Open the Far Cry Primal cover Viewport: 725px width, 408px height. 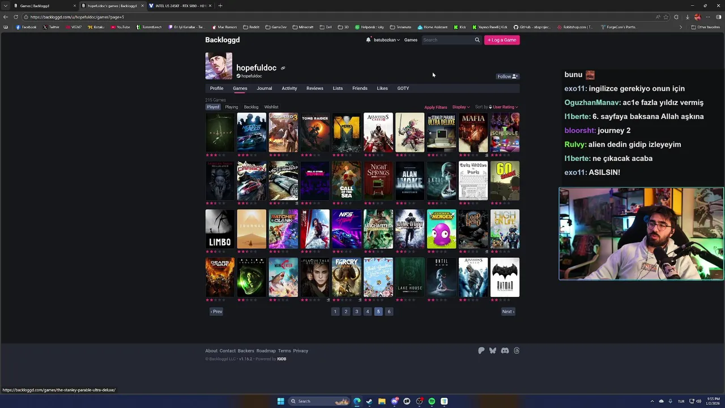tap(346, 278)
